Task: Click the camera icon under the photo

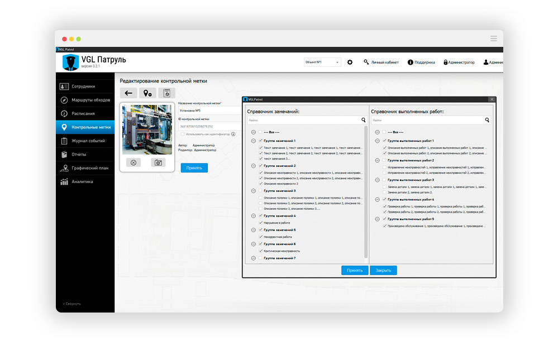Action: coord(159,162)
